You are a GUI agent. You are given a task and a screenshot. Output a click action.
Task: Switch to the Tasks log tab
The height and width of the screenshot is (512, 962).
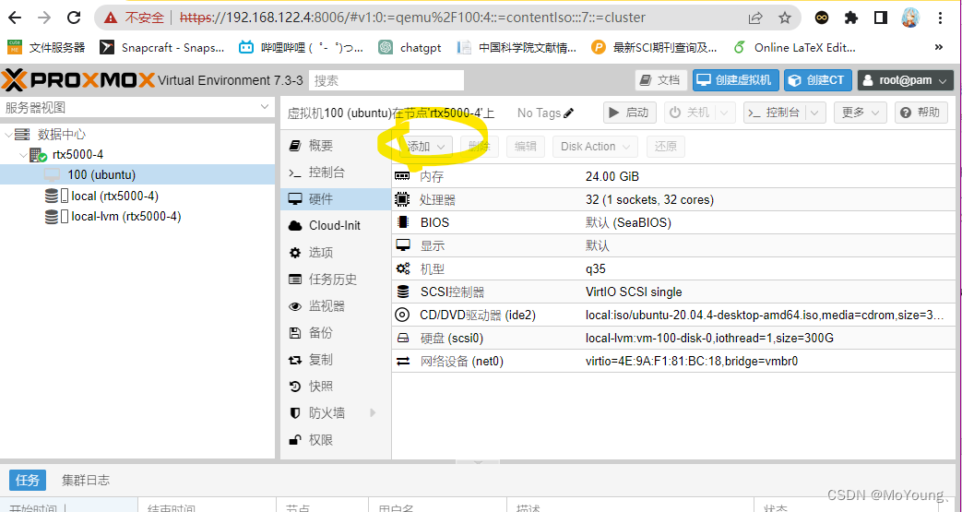[x=28, y=480]
